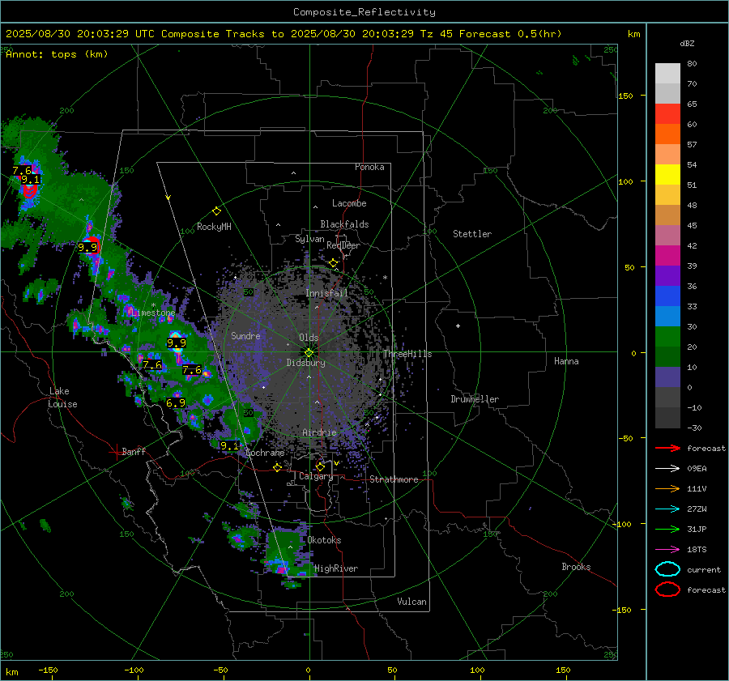Click the Composite_Reflectivity title

click(364, 12)
